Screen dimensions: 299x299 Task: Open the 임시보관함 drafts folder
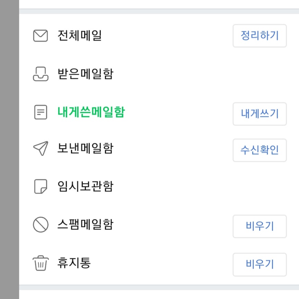(x=85, y=187)
